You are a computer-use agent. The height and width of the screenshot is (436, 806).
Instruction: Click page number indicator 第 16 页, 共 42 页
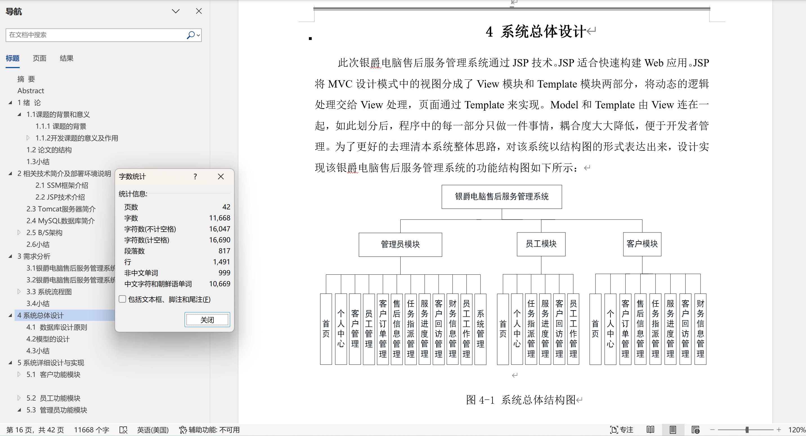click(x=35, y=430)
